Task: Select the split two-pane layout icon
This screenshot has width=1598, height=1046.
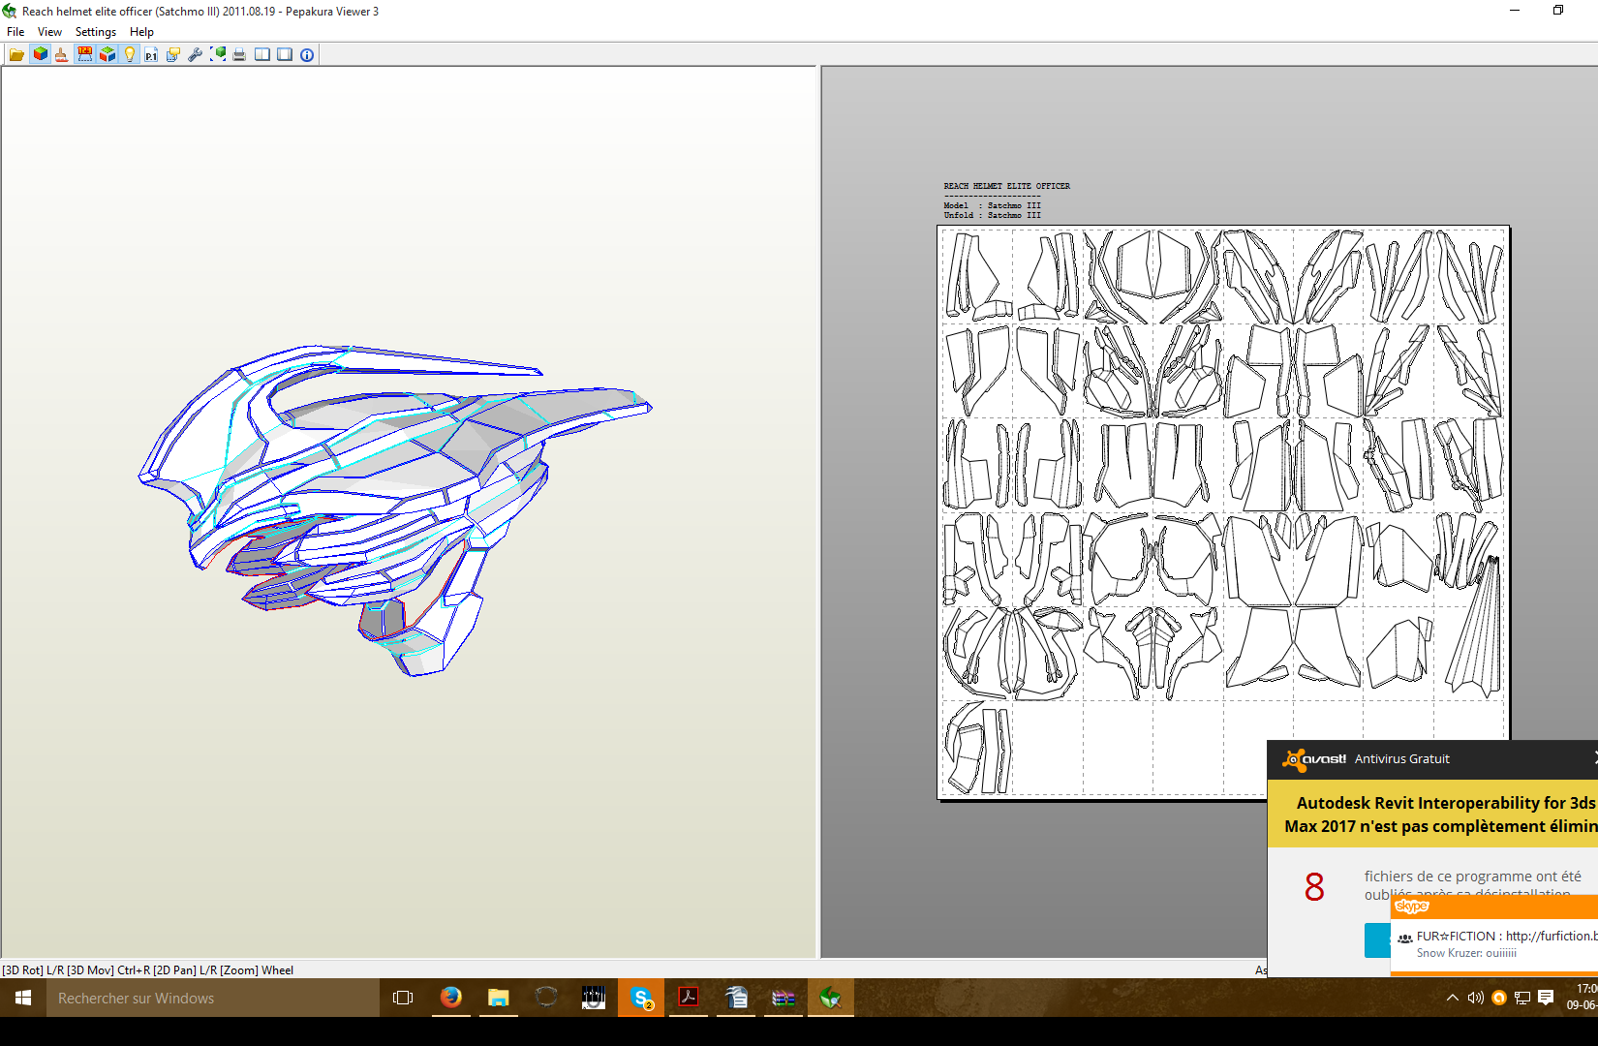Action: [x=262, y=55]
